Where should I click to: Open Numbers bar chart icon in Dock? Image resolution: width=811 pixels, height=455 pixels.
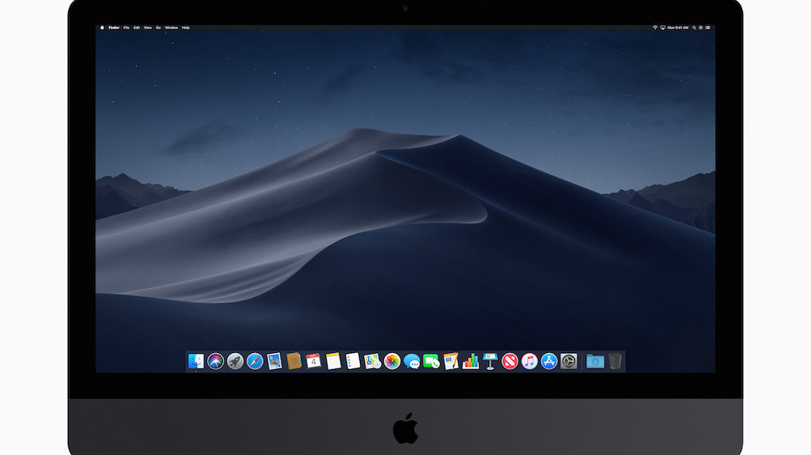tap(470, 361)
